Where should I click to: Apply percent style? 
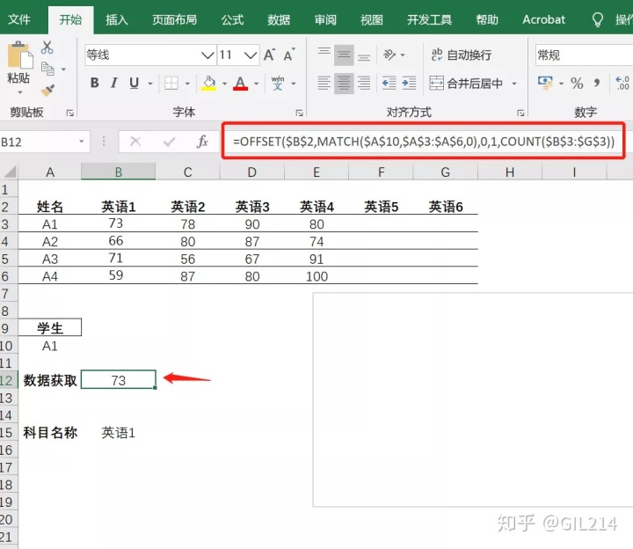click(577, 84)
